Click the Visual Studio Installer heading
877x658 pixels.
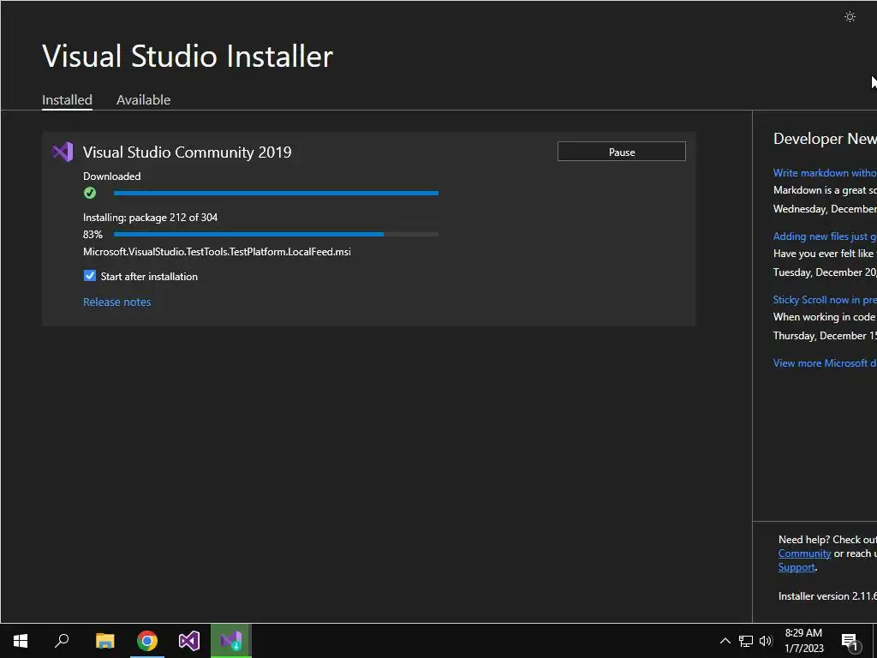click(188, 56)
